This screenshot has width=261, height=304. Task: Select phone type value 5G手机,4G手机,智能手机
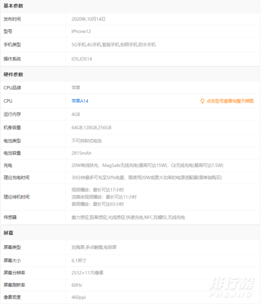click(x=114, y=44)
